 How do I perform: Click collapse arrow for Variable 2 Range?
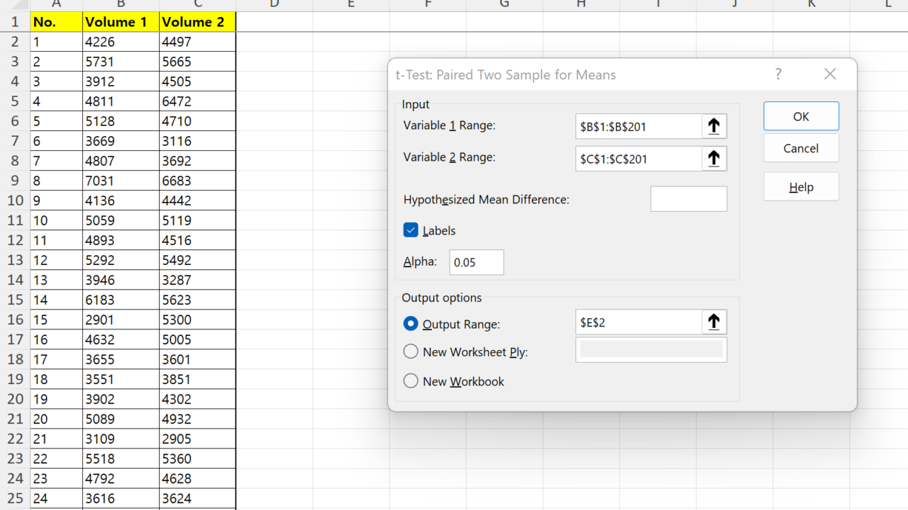pos(714,159)
